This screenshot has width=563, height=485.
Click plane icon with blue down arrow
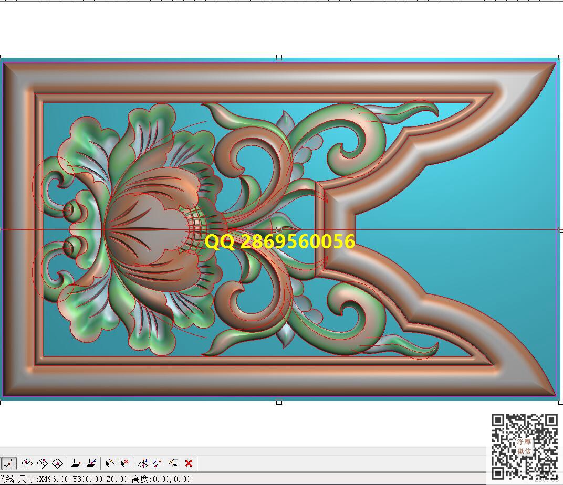pos(142,463)
